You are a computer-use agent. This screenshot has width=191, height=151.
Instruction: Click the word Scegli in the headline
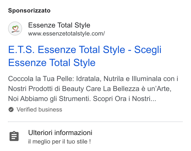click(x=148, y=50)
